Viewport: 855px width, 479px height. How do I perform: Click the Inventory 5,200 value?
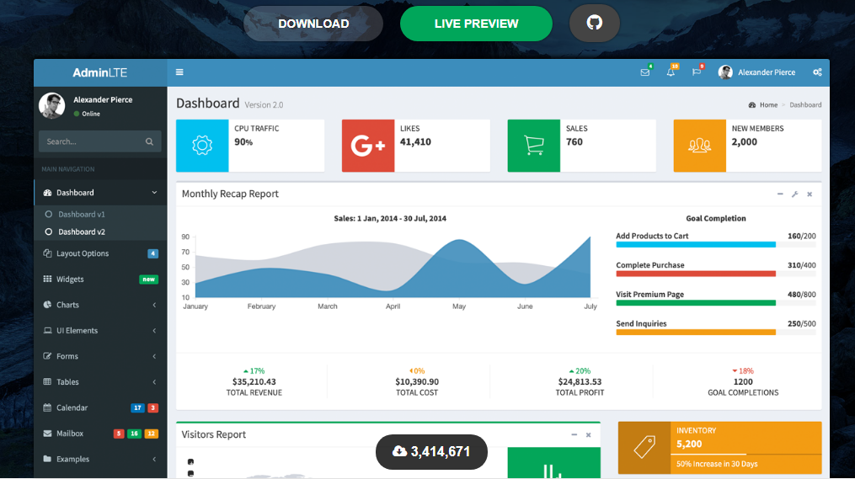pos(689,444)
